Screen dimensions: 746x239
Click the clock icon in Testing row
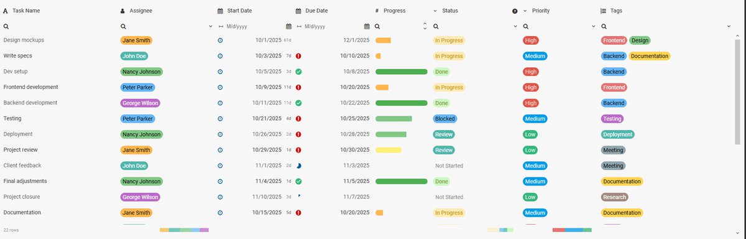[x=220, y=118]
